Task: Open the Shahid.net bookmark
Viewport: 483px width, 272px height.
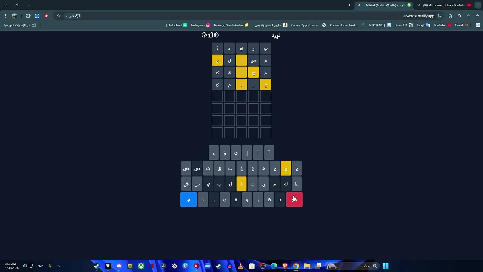Action: pyautogui.click(x=177, y=25)
